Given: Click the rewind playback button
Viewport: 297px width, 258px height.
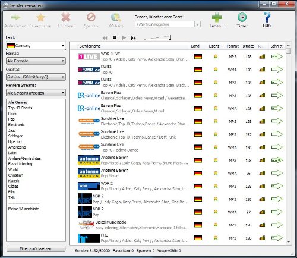Looking at the screenshot, I should coord(105,38).
